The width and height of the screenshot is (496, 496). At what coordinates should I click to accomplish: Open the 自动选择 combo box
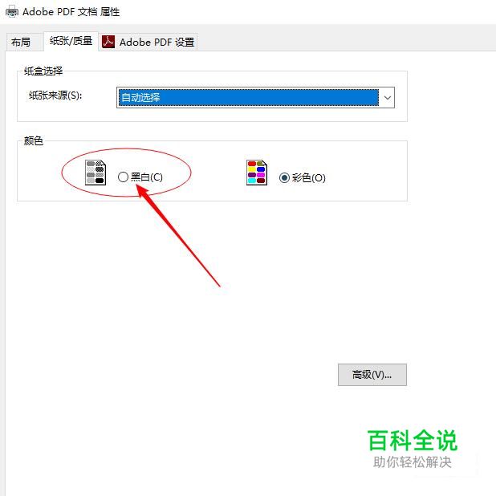255,98
